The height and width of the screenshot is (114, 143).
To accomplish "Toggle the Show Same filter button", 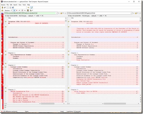I will click(19, 10).
